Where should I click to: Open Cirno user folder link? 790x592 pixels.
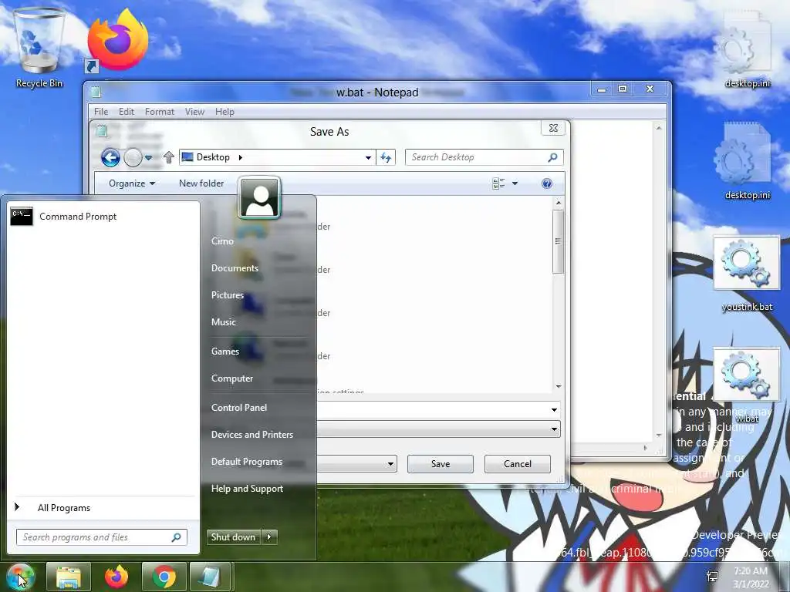click(222, 241)
